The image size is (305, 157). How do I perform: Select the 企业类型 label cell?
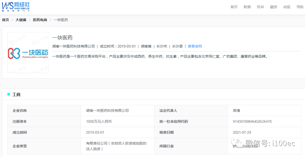click(x=44, y=146)
